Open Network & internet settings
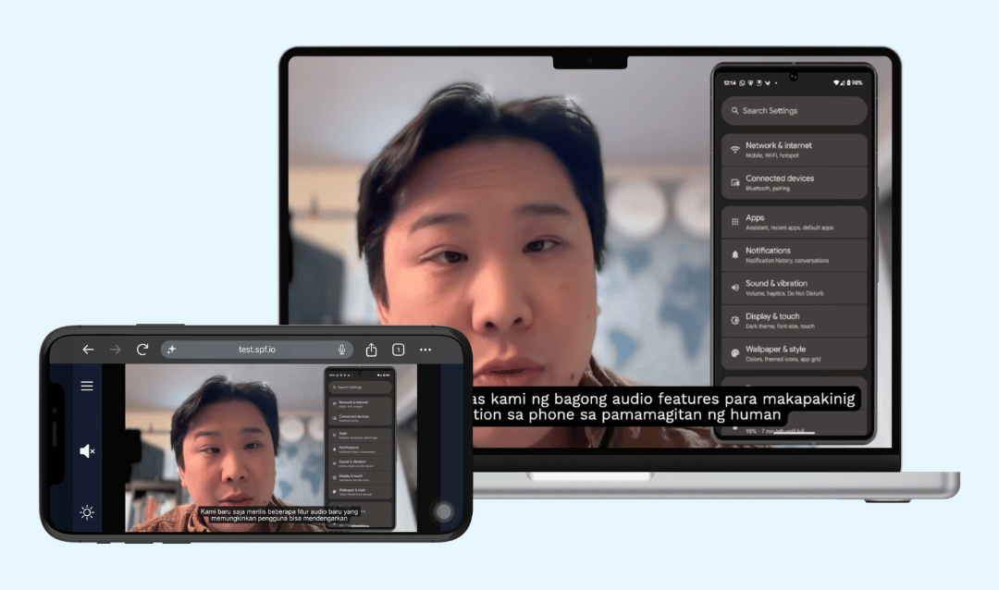This screenshot has width=999, height=590. (795, 150)
